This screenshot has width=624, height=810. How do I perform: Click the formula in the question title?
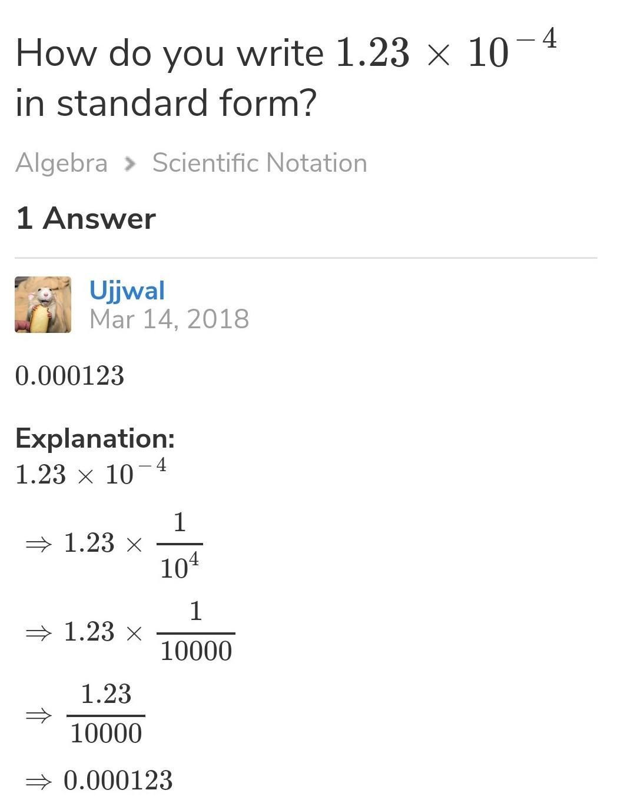pos(446,51)
